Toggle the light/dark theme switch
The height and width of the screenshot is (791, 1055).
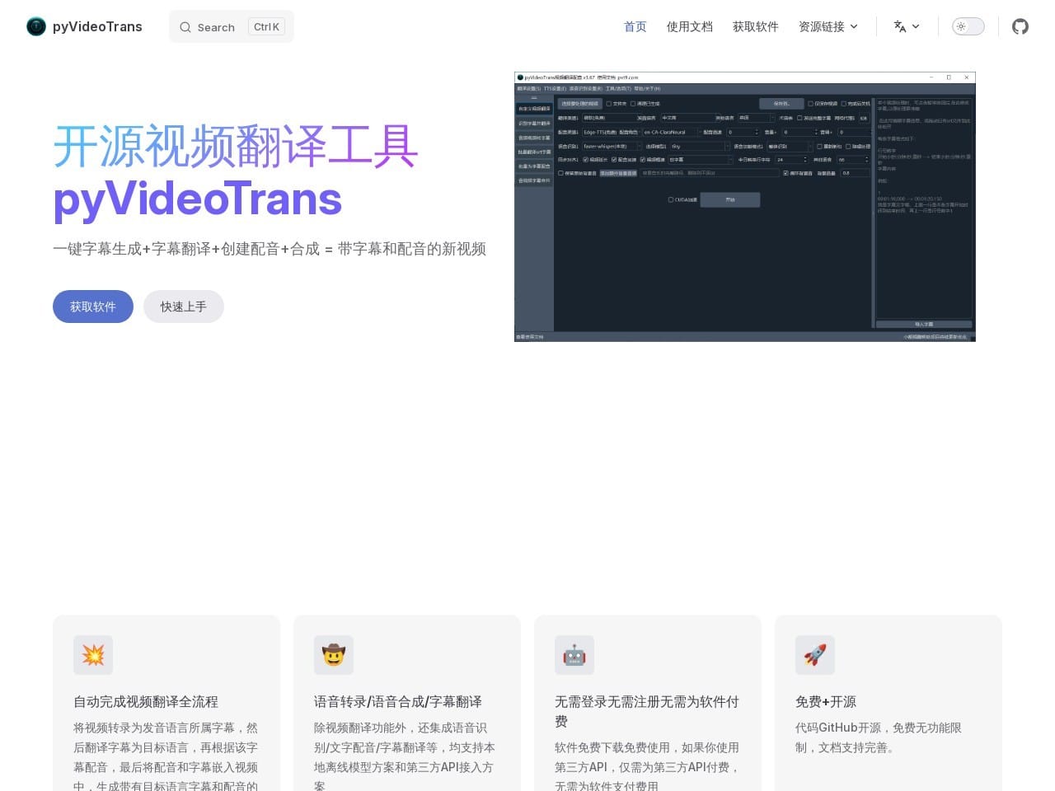(x=968, y=26)
